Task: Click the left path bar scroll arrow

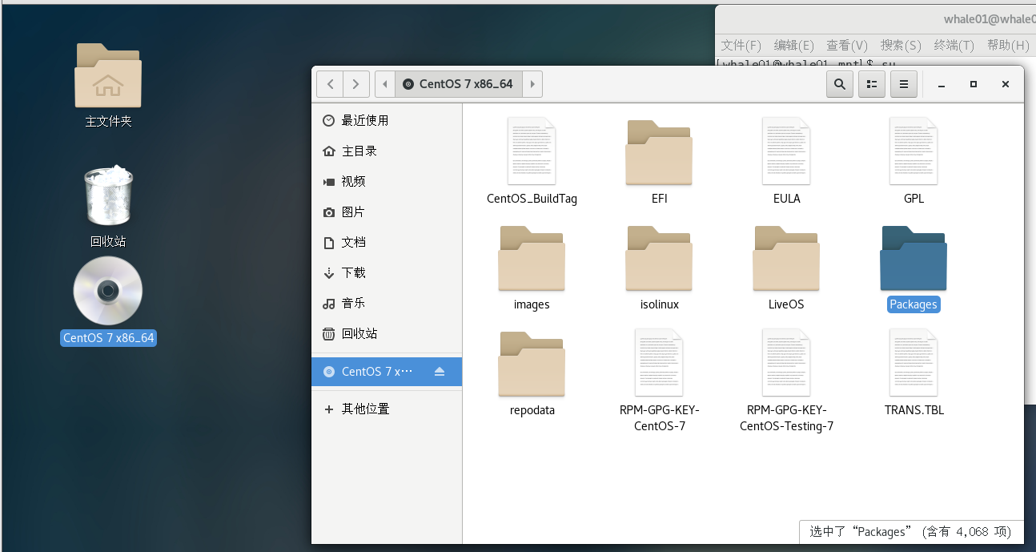Action: 386,84
